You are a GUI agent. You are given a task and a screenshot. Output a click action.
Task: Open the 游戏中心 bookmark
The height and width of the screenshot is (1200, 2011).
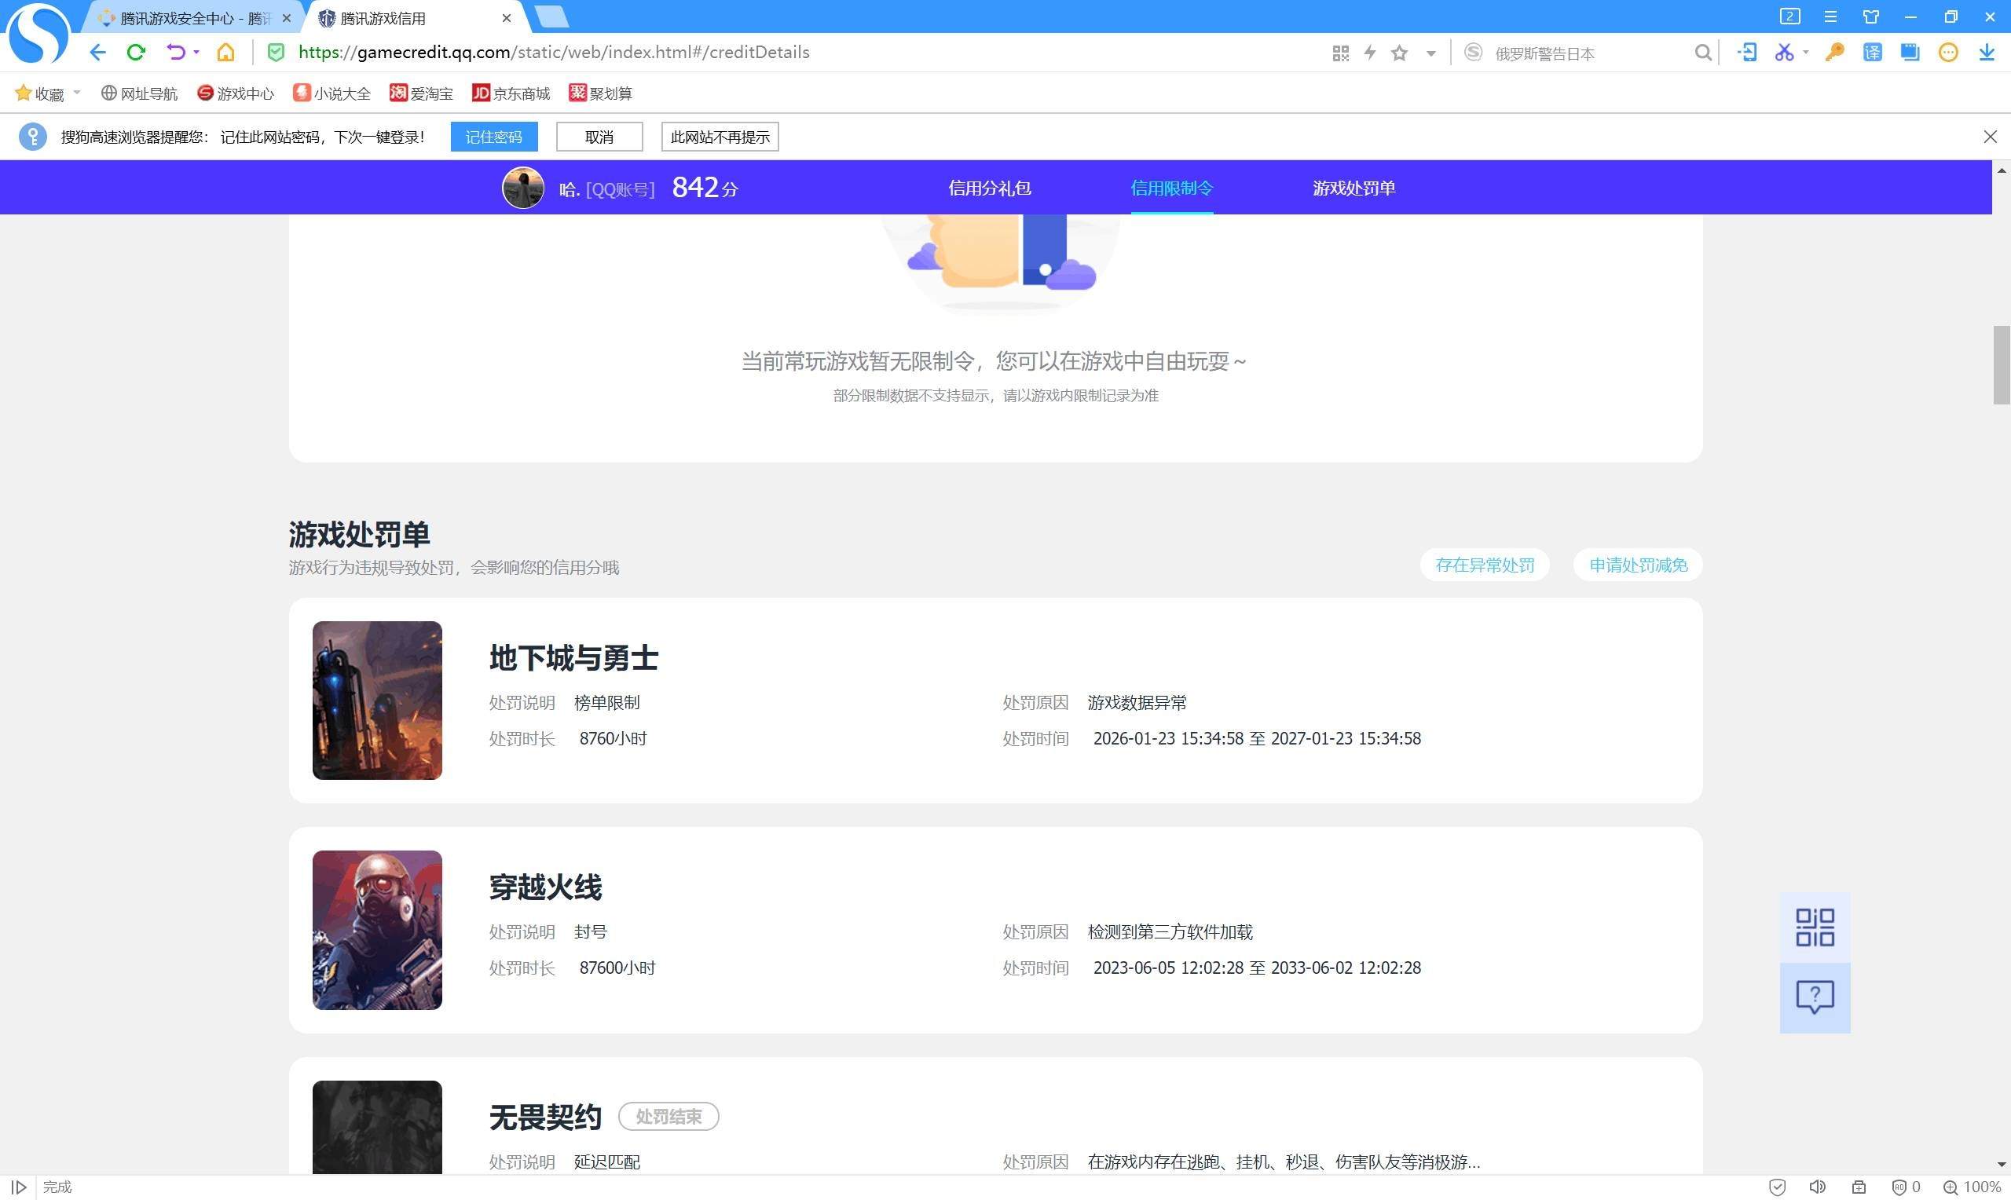(x=236, y=93)
